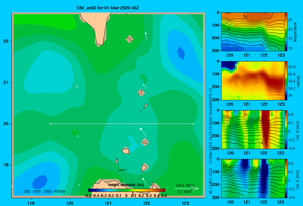Click the long current arrow just below the transect line

point(143,132)
